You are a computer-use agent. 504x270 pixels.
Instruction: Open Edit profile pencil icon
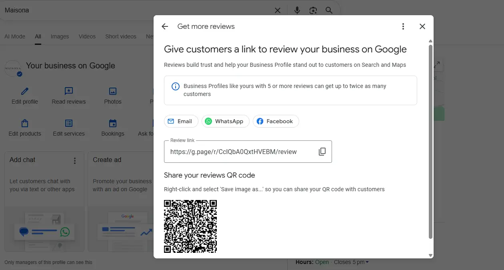pos(25,91)
